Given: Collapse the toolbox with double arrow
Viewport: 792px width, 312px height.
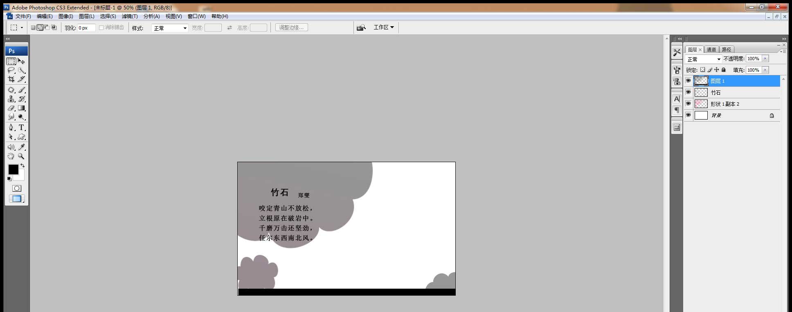Looking at the screenshot, I should 7,38.
